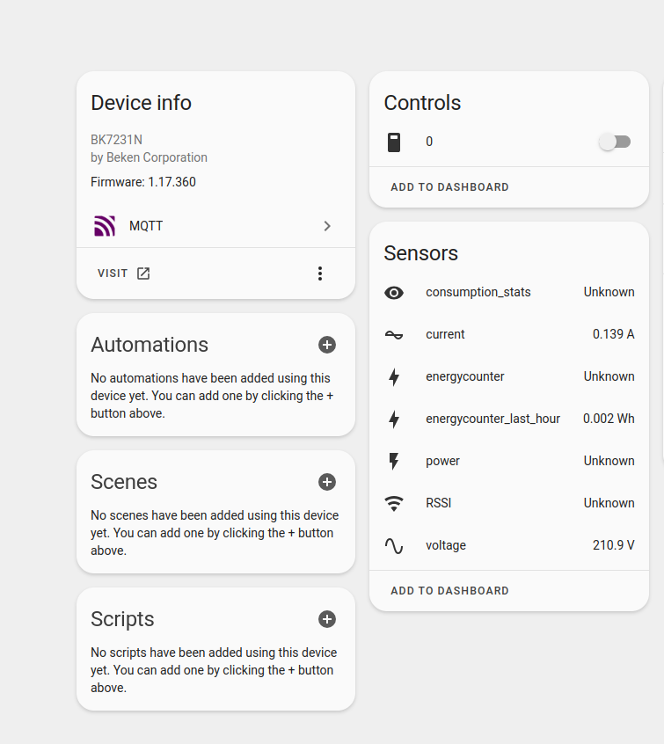Screen dimensions: 664x744
Task: Click the power sensor flash icon
Action: pos(394,461)
